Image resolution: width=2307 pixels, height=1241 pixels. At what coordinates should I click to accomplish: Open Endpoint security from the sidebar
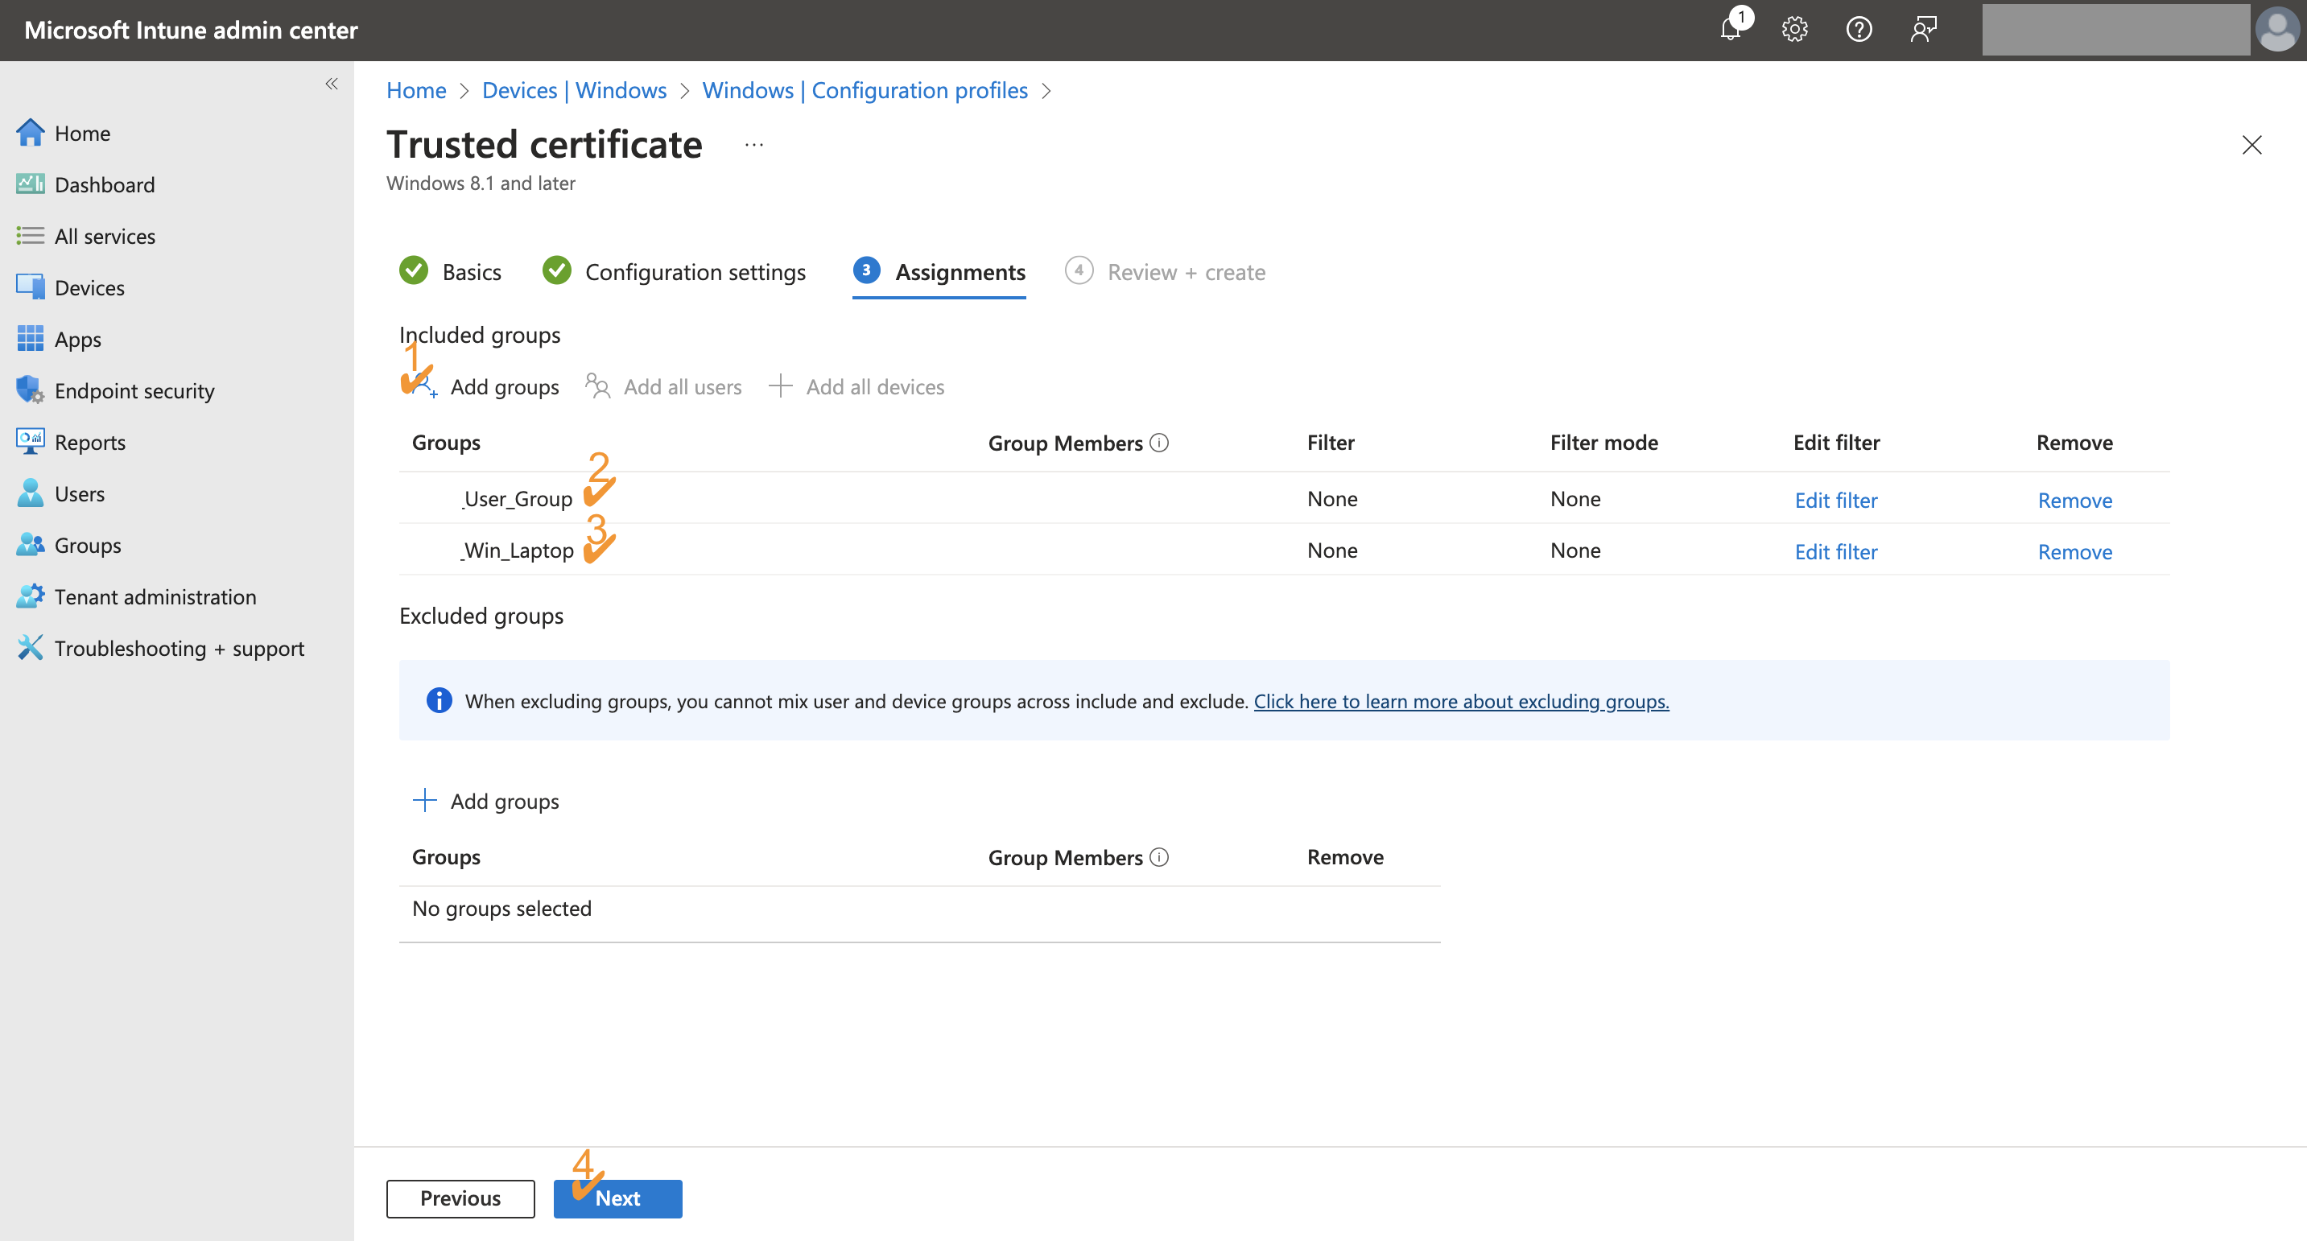pyautogui.click(x=134, y=390)
